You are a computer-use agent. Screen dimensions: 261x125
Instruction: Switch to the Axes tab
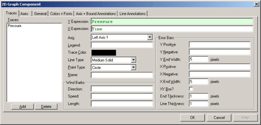coord(24,14)
